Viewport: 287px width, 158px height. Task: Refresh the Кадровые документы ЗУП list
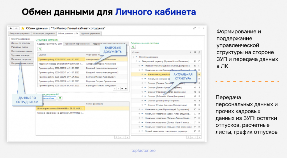40,49
